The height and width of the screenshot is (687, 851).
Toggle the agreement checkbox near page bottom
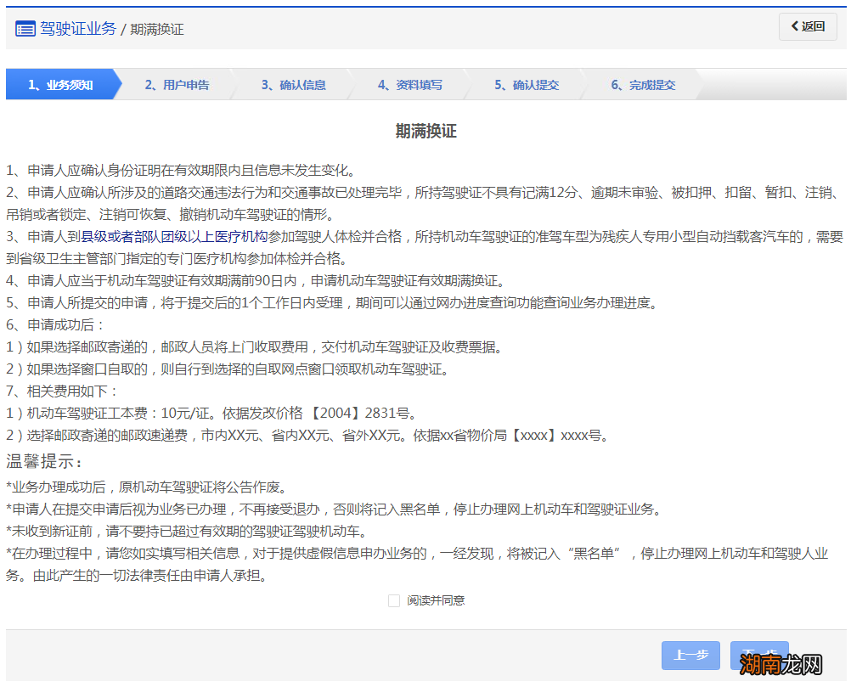tap(394, 600)
